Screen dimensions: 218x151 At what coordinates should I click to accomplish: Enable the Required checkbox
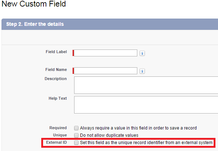[x=76, y=128]
